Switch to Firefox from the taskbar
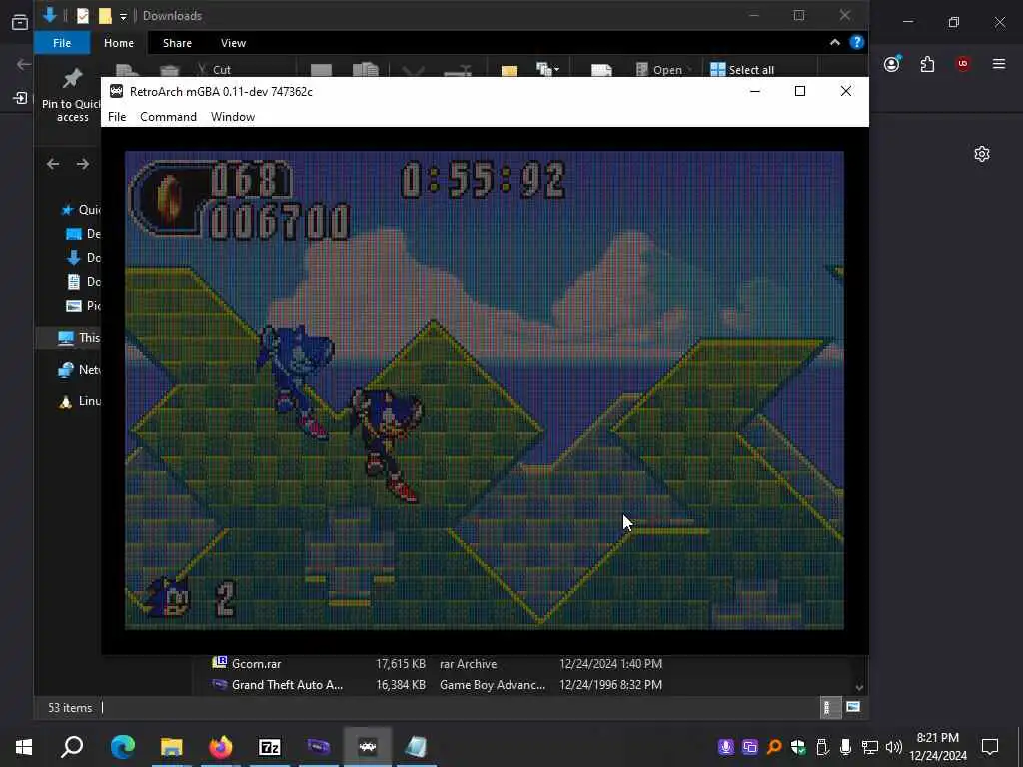 (221, 746)
